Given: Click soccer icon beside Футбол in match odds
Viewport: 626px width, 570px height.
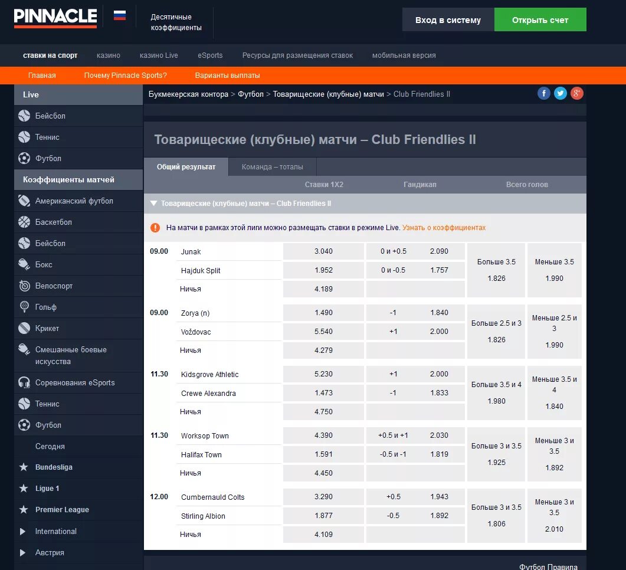Looking at the screenshot, I should click(x=24, y=425).
